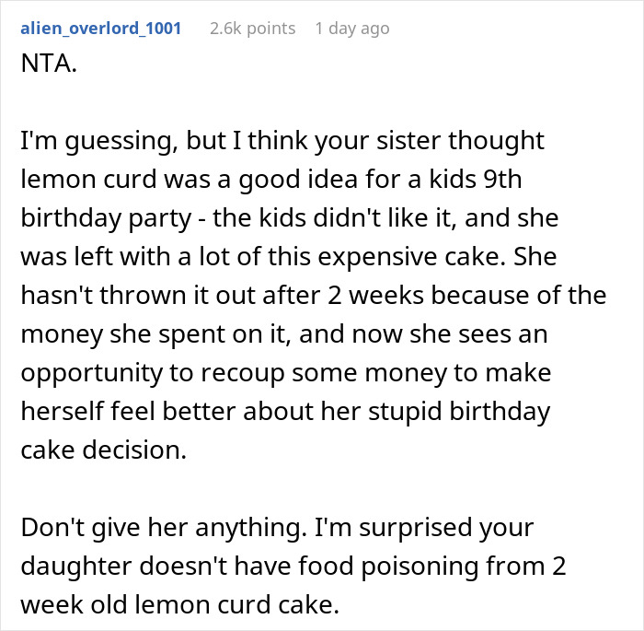
Task: Click the line starting "daughter doesn't have"
Action: pos(294,566)
